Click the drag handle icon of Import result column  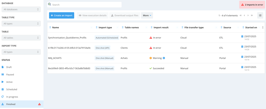pos(151,27)
